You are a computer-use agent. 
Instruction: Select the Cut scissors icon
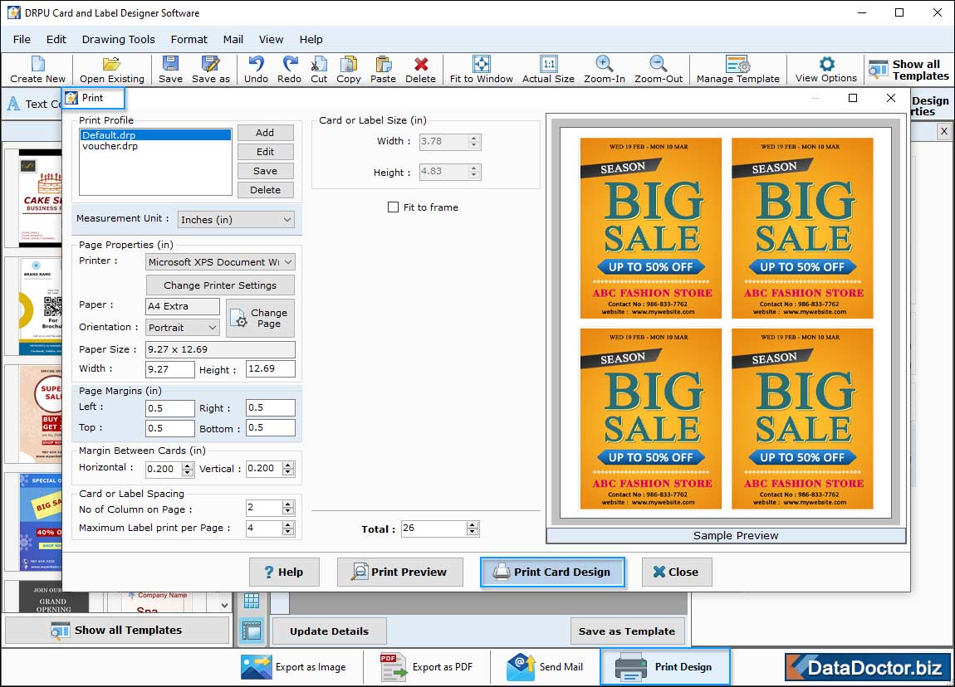point(319,70)
